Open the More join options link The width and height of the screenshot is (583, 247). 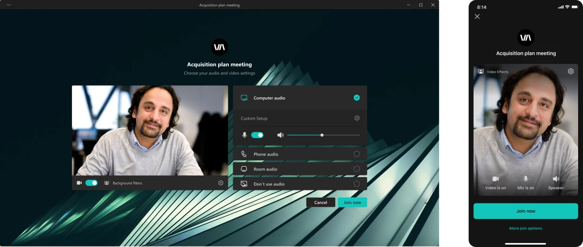pos(526,228)
